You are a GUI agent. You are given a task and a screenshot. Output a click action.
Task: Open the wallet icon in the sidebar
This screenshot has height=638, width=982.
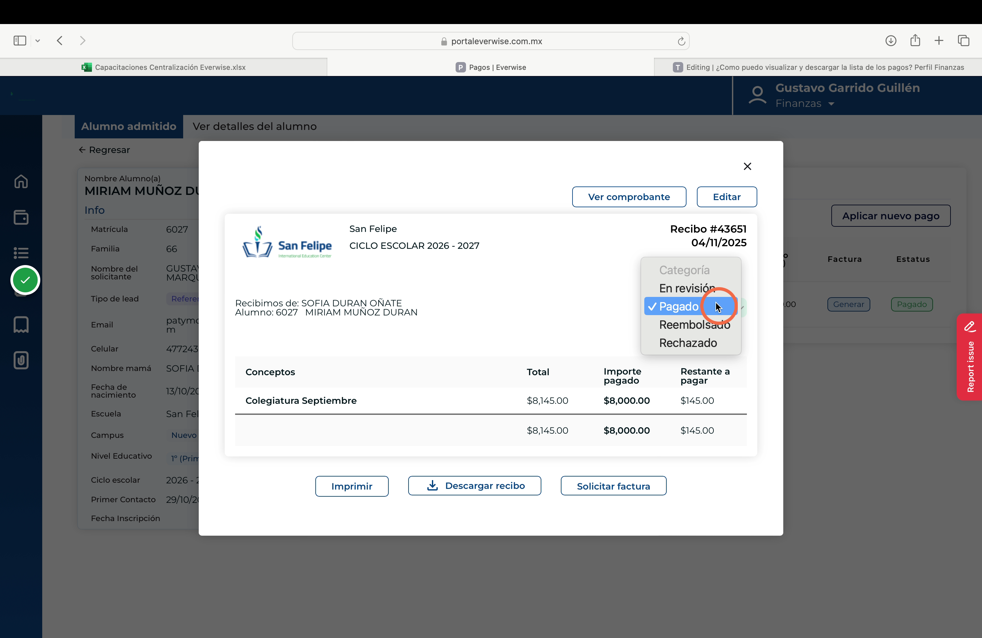click(x=21, y=217)
